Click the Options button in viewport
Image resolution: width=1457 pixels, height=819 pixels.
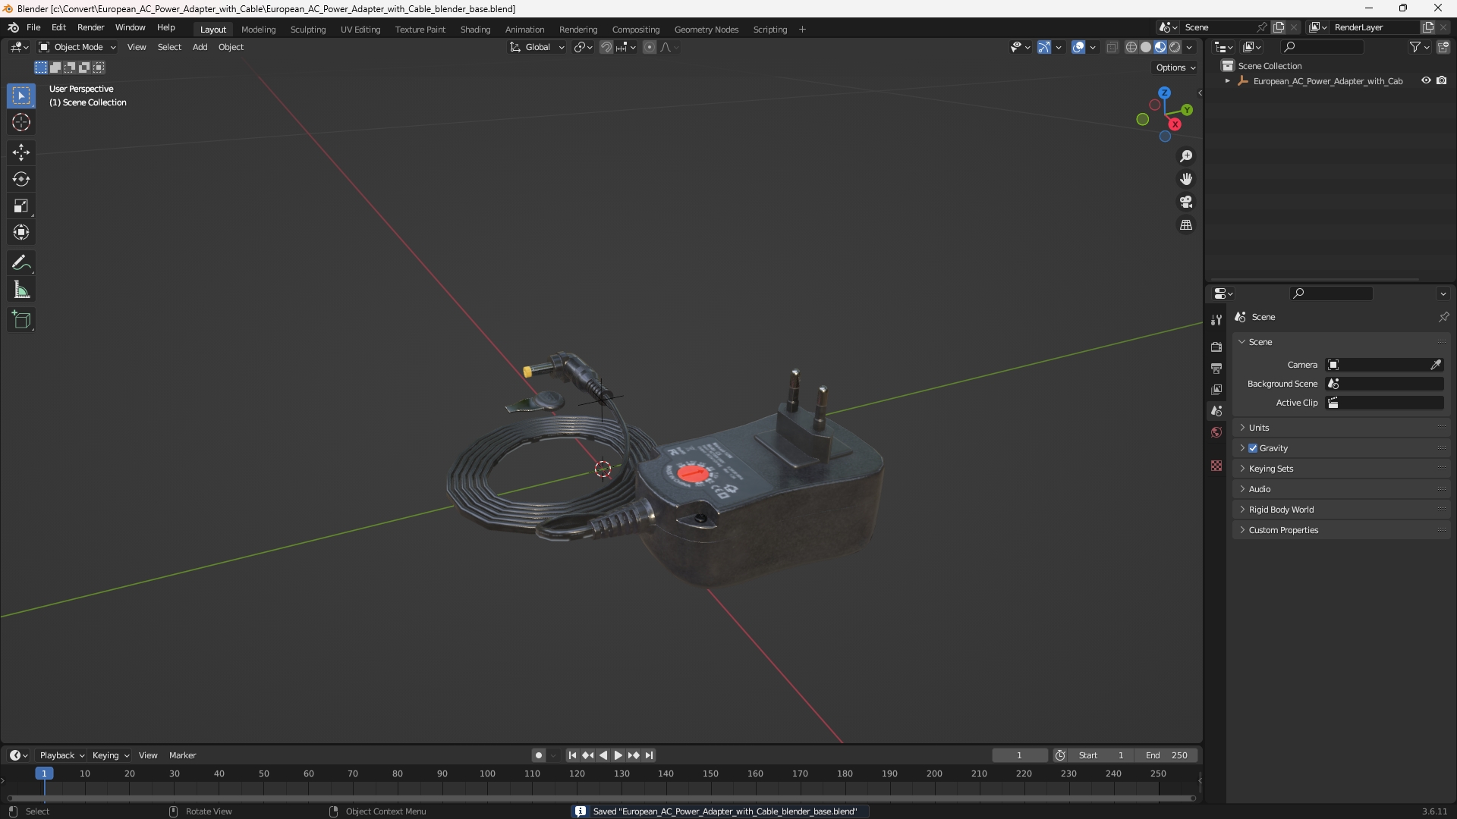[1175, 67]
